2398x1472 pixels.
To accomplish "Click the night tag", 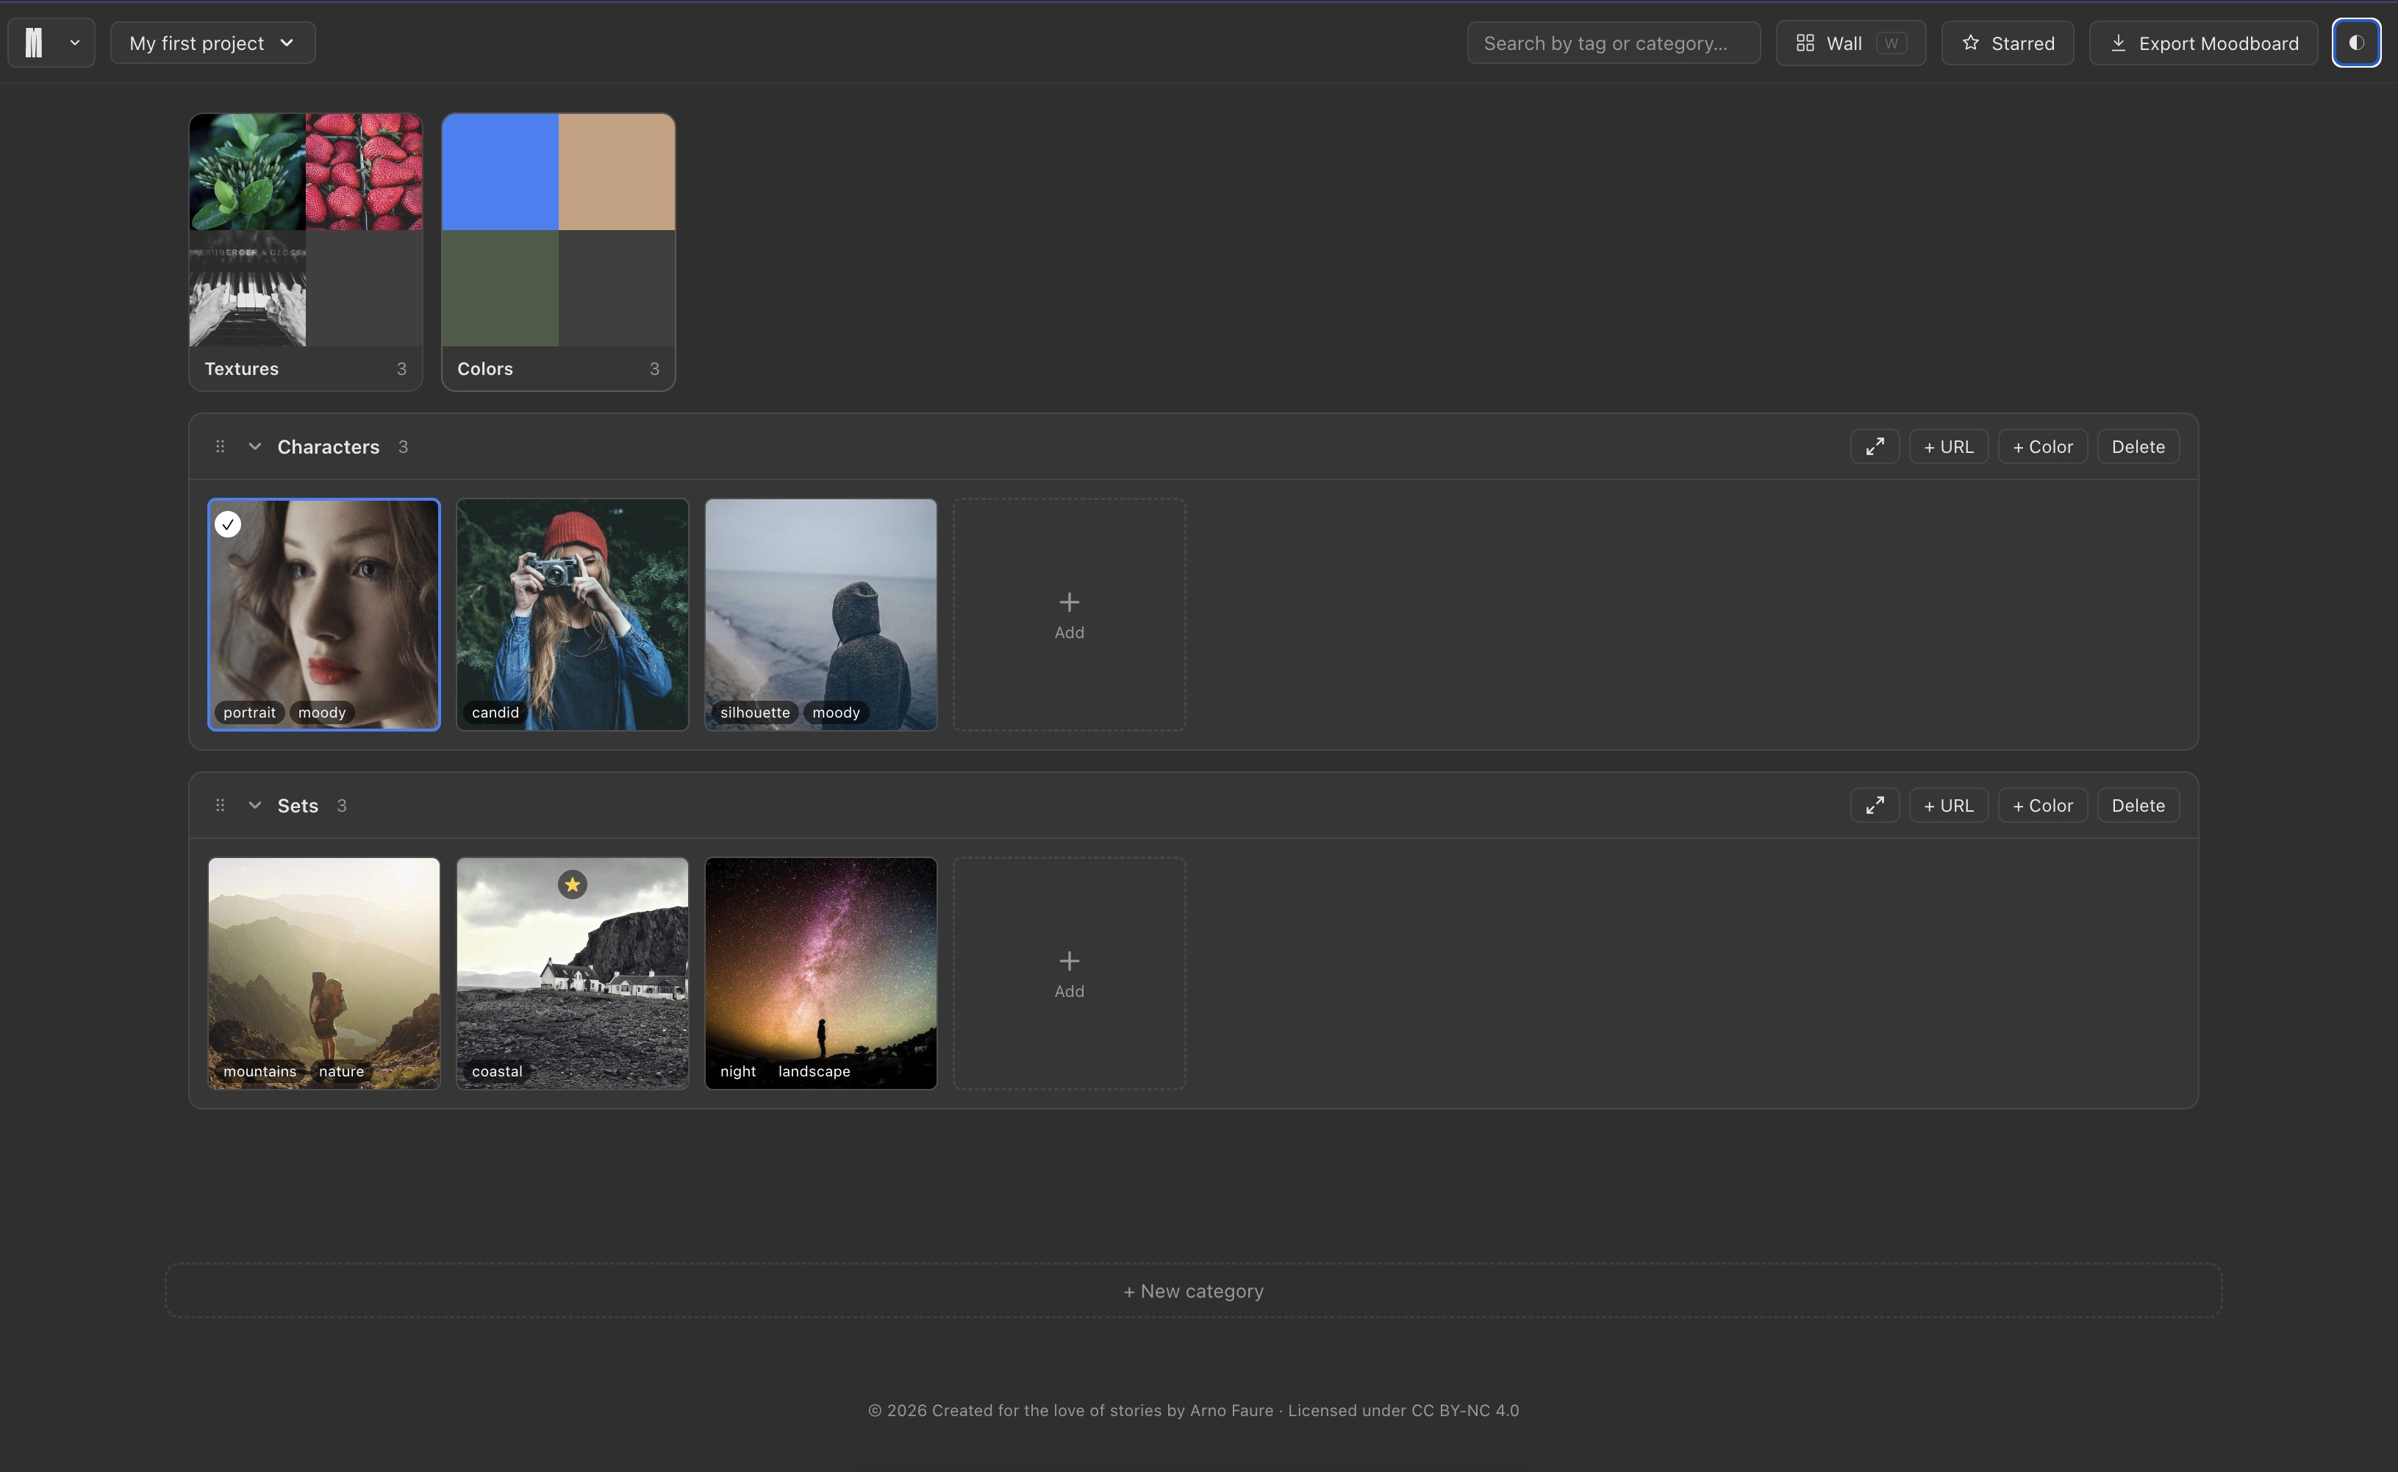I will (737, 1071).
